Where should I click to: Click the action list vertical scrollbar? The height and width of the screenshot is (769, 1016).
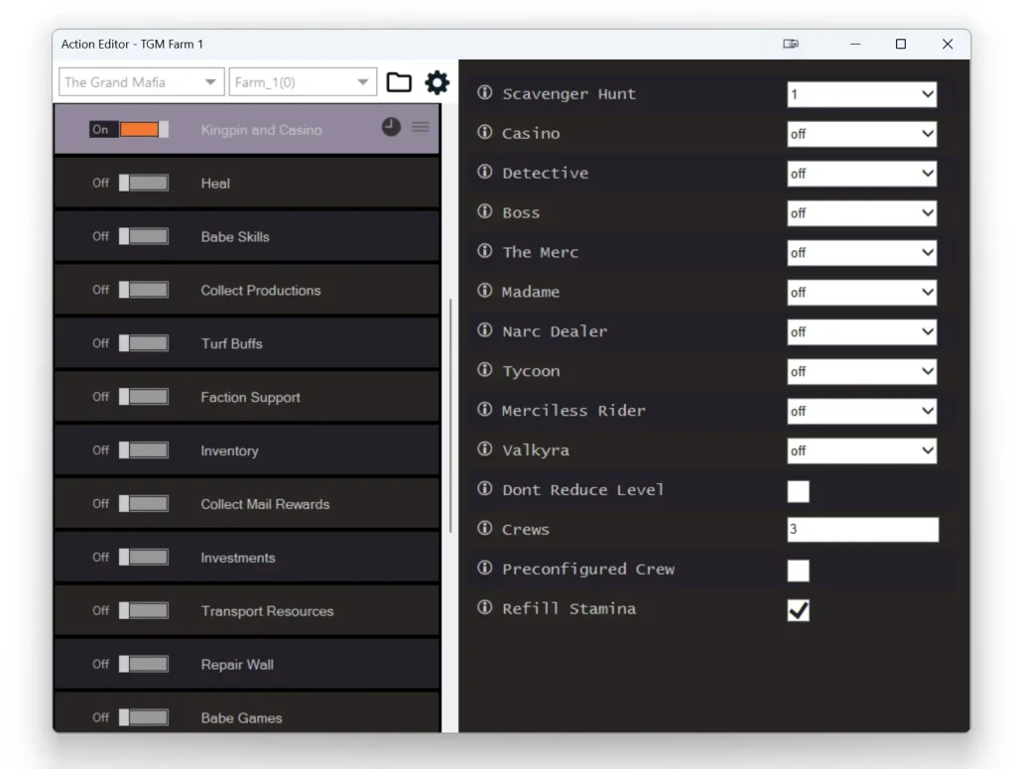tap(450, 416)
